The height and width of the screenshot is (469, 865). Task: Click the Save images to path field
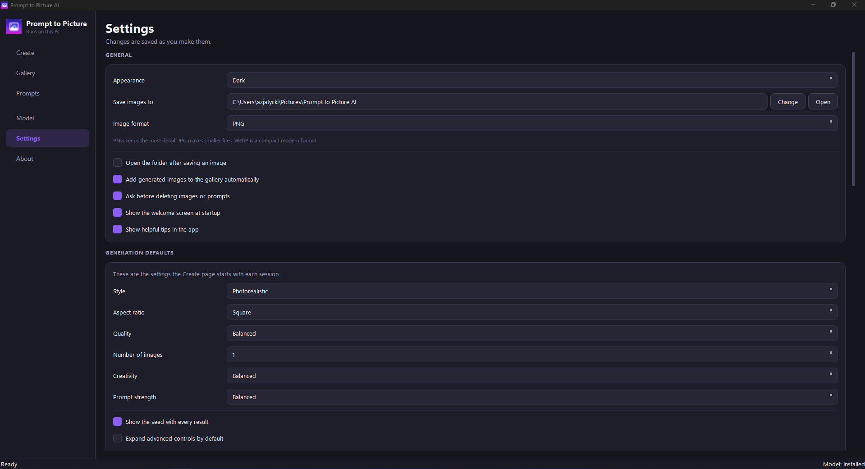(497, 102)
